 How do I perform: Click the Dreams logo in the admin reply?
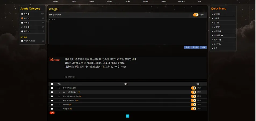[55, 60]
